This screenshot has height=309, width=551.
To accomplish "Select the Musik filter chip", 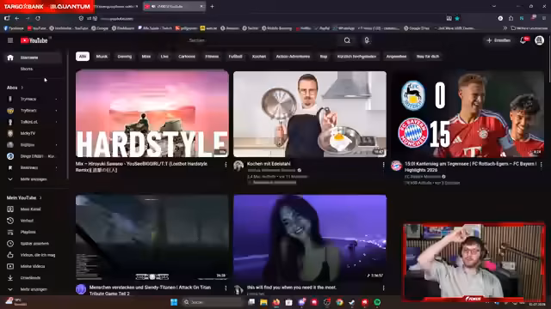I will (x=102, y=57).
